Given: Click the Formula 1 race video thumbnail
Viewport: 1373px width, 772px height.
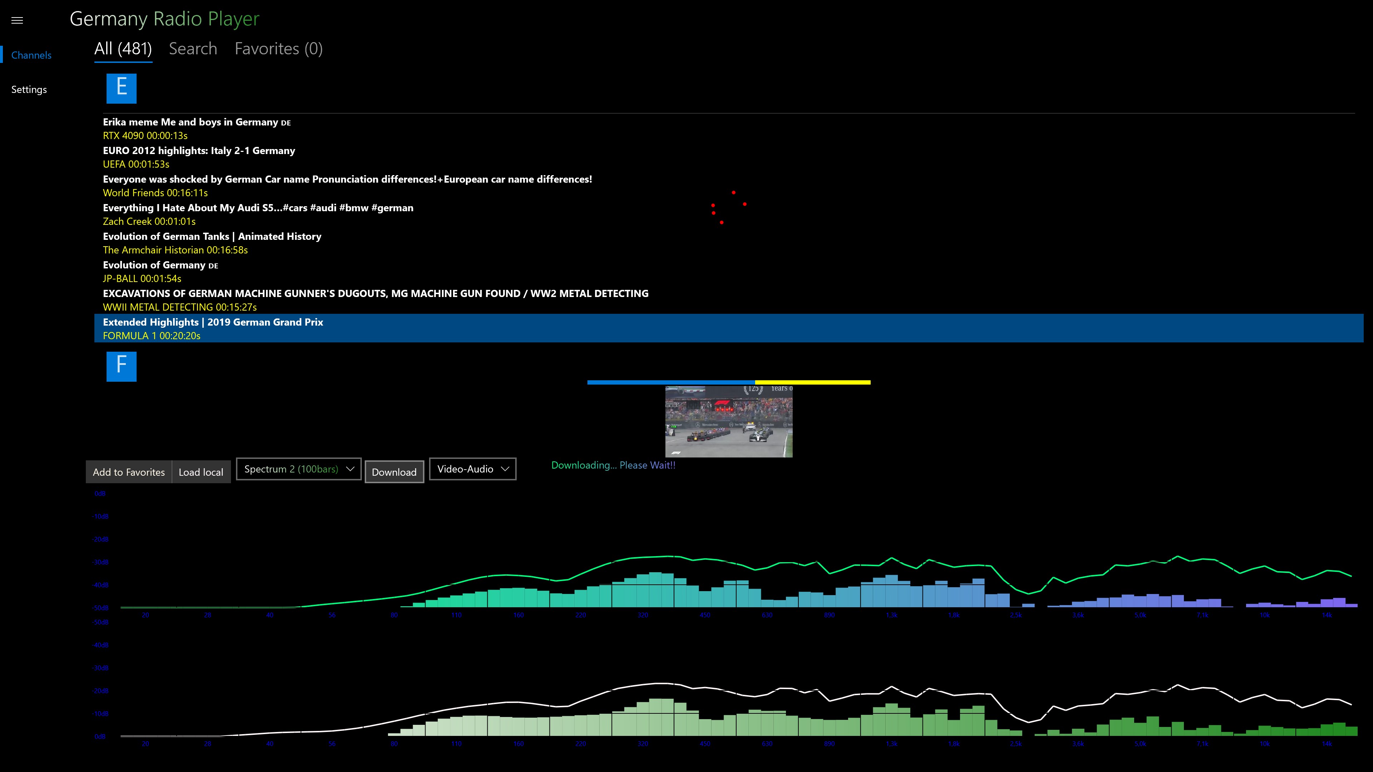Looking at the screenshot, I should [x=728, y=421].
